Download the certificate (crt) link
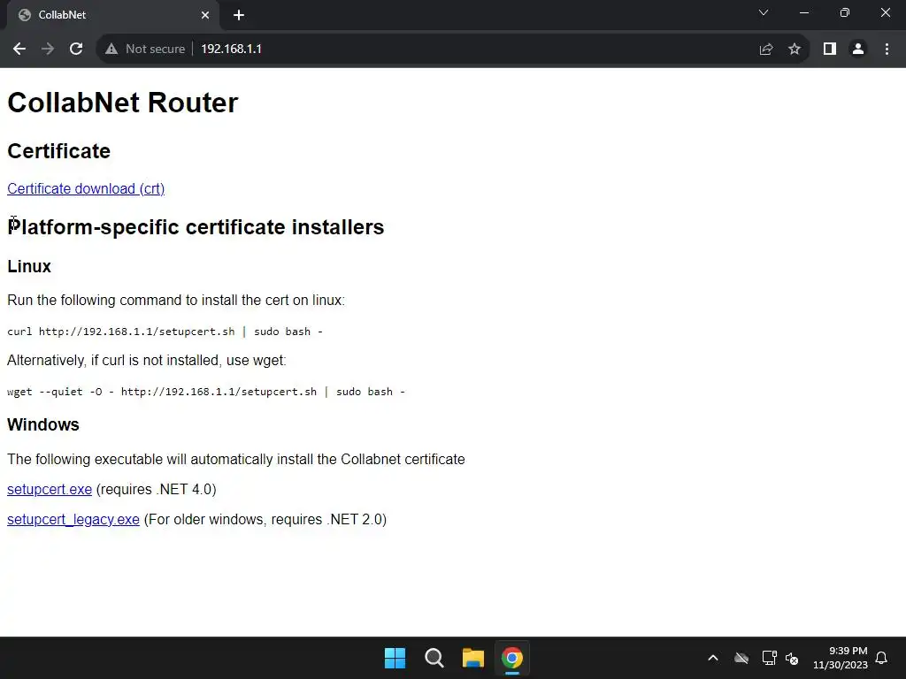The width and height of the screenshot is (906, 679). click(x=86, y=189)
